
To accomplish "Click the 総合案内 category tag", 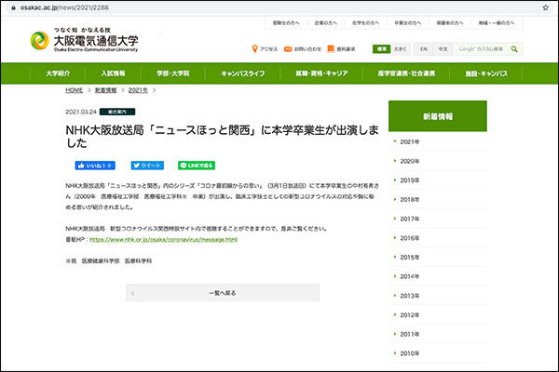I will (117, 112).
